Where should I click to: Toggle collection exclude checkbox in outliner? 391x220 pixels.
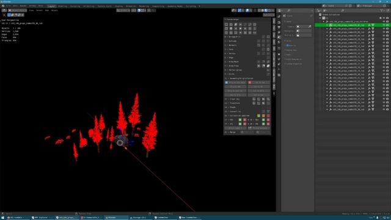381,18
